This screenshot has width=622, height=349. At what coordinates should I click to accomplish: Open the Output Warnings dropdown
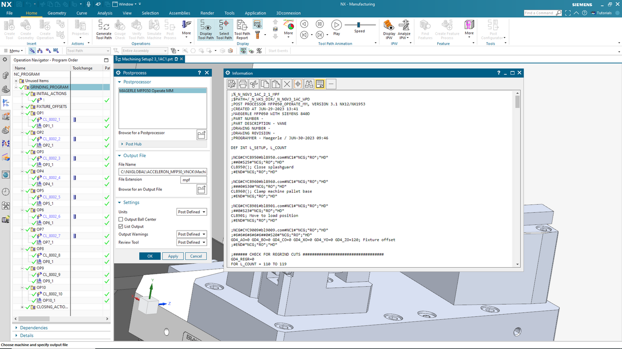[192, 234]
